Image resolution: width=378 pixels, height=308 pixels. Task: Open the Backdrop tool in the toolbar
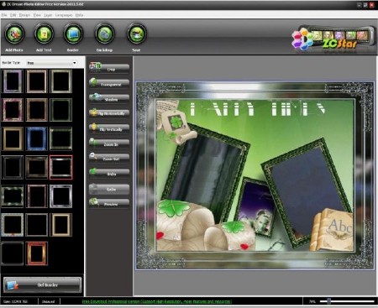[x=105, y=34]
